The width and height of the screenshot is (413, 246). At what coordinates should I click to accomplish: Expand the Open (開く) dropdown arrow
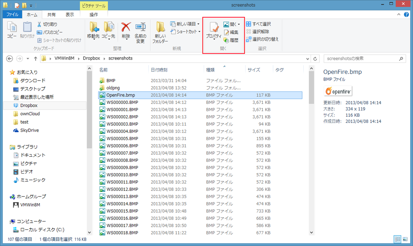[239, 25]
